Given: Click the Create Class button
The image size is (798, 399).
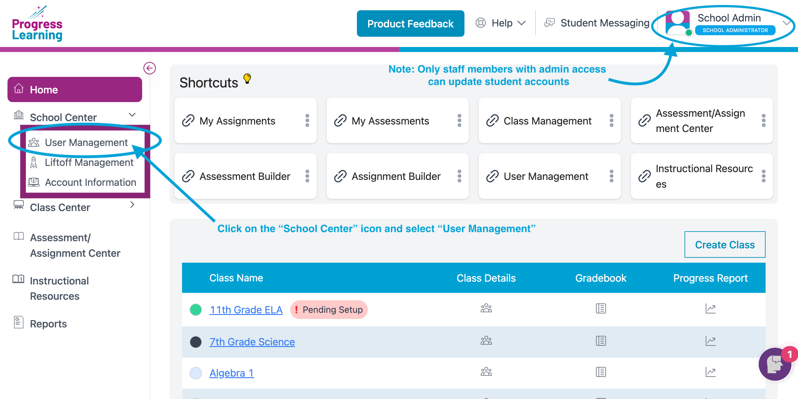Looking at the screenshot, I should (725, 245).
